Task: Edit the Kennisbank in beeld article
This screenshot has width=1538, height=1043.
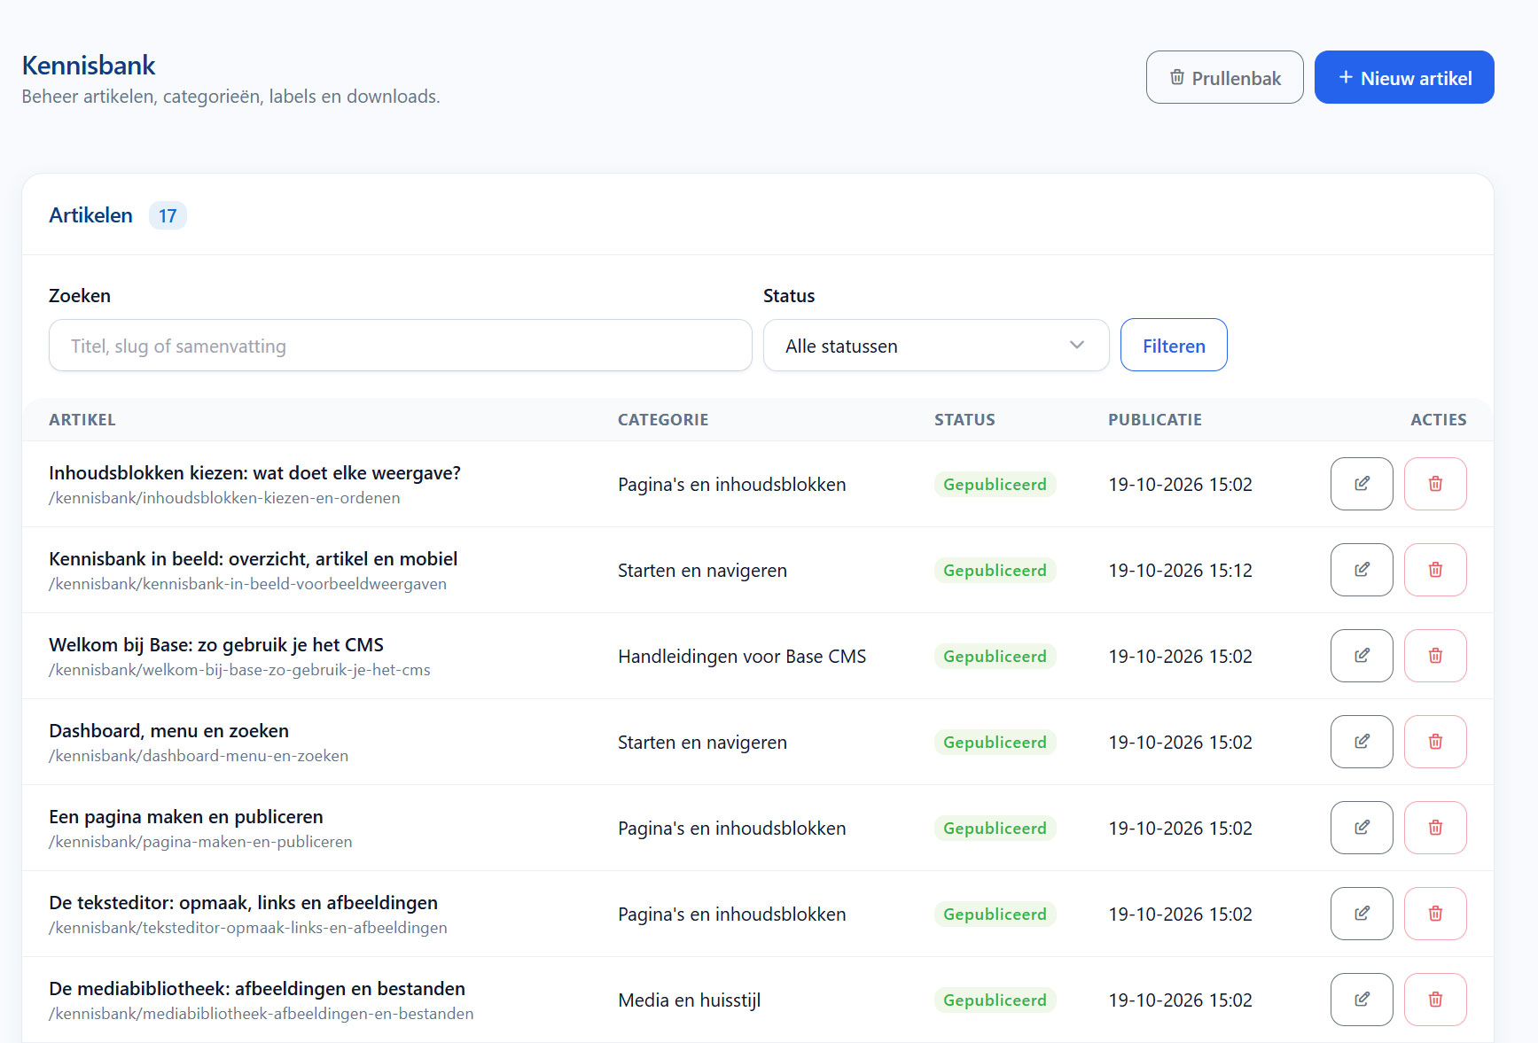Action: click(1362, 570)
